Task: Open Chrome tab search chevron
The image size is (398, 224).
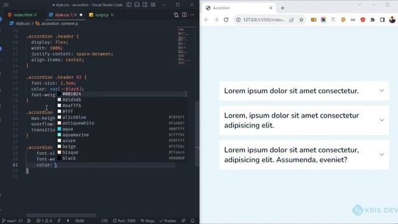Action: 359,4
